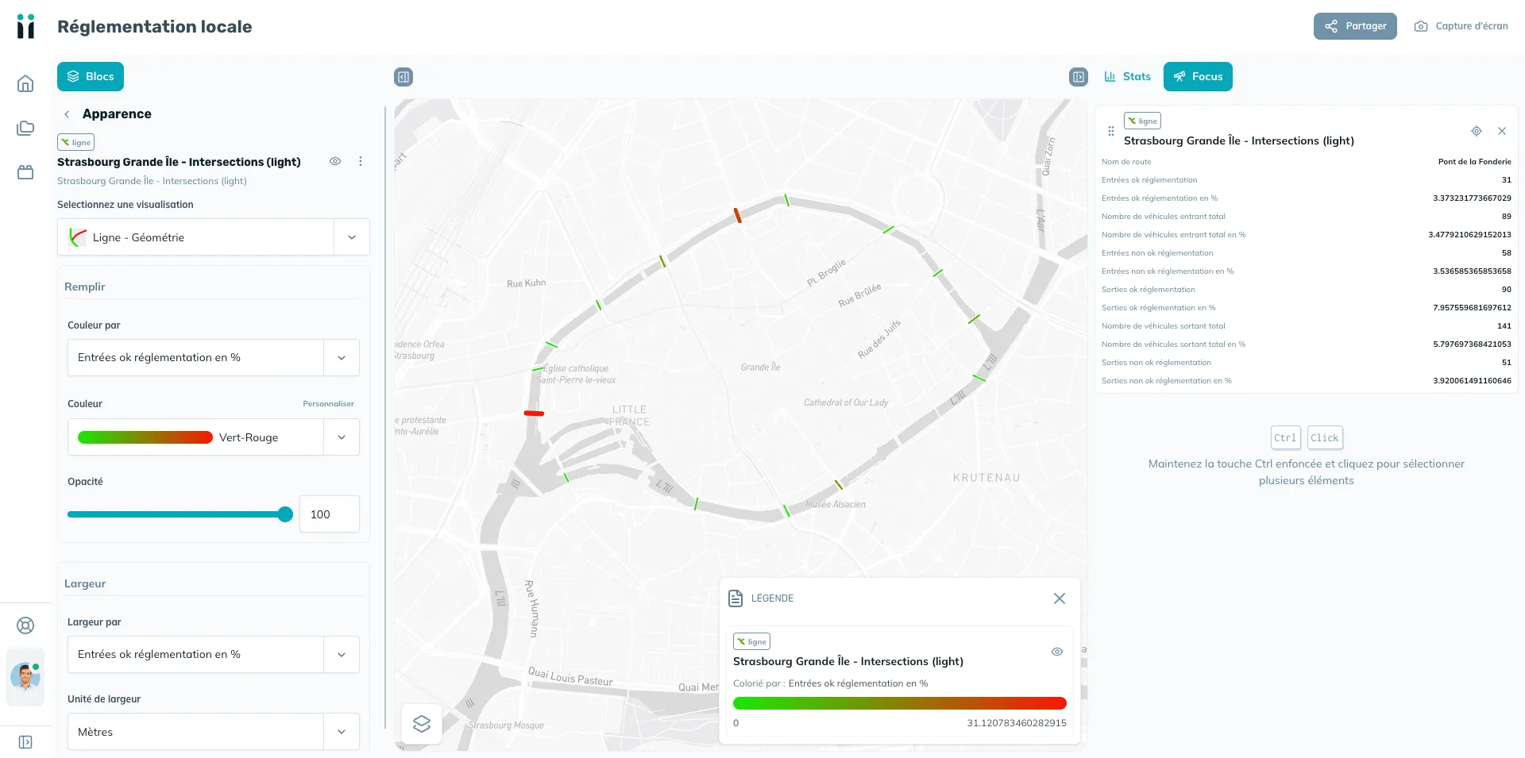
Task: Click the ligne tag in left panel
Action: (x=75, y=142)
